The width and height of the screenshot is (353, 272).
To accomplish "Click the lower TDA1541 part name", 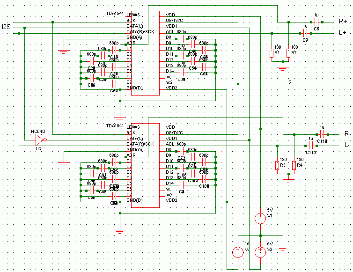I will click(115, 125).
